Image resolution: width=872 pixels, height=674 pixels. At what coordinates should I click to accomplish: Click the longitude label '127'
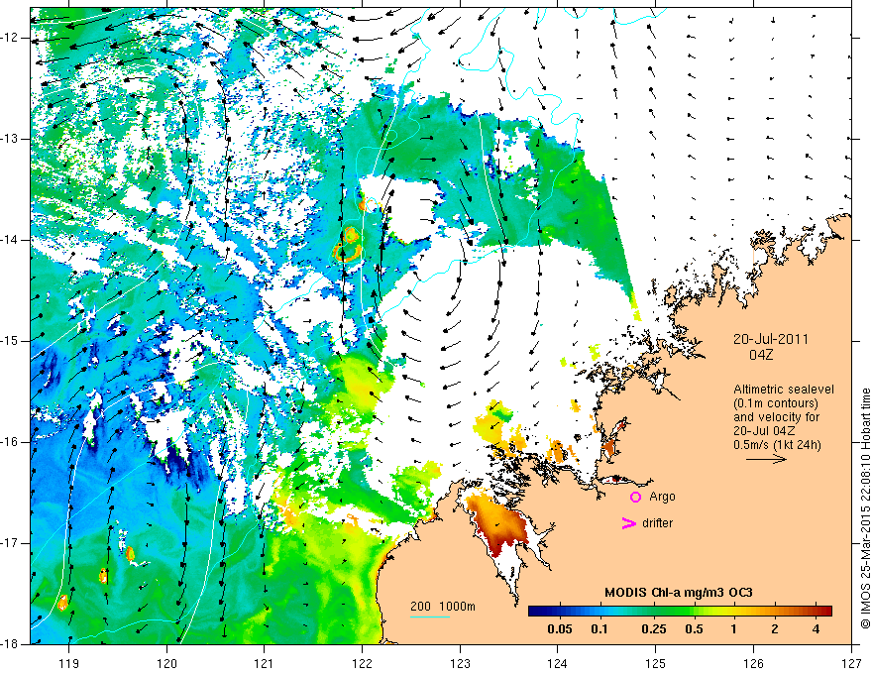pos(851,663)
